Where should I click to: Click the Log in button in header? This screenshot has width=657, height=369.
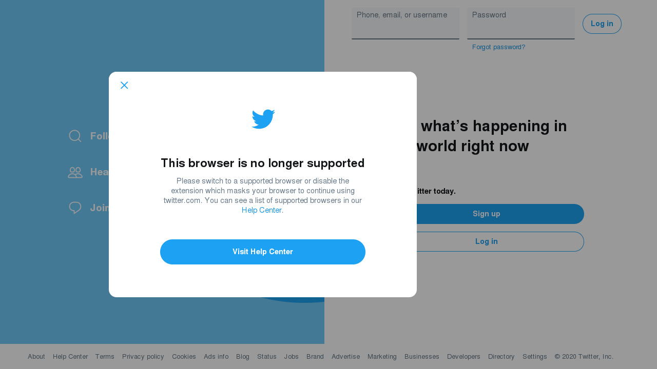(x=602, y=24)
